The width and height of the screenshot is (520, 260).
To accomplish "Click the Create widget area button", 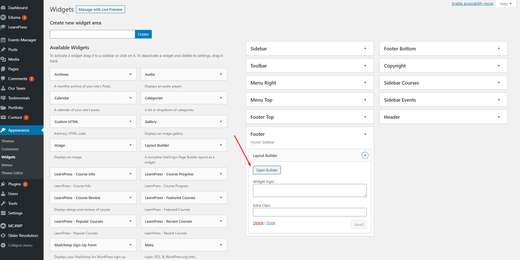I will (143, 34).
